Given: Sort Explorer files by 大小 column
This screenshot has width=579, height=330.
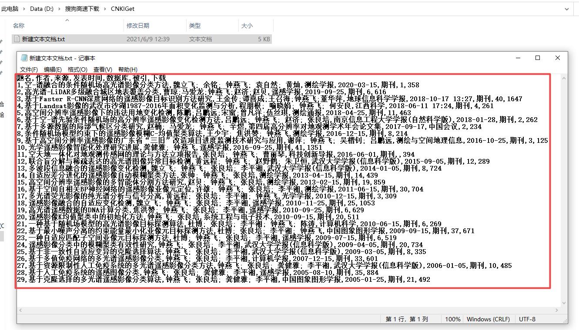Looking at the screenshot, I should click(247, 26).
